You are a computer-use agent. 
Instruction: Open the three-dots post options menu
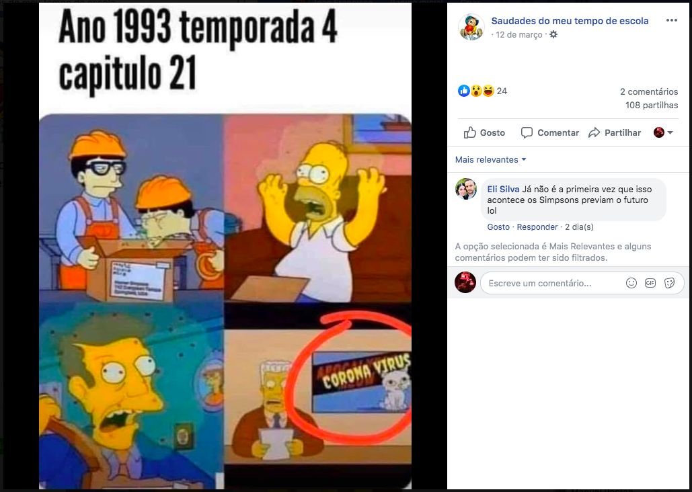tap(671, 20)
